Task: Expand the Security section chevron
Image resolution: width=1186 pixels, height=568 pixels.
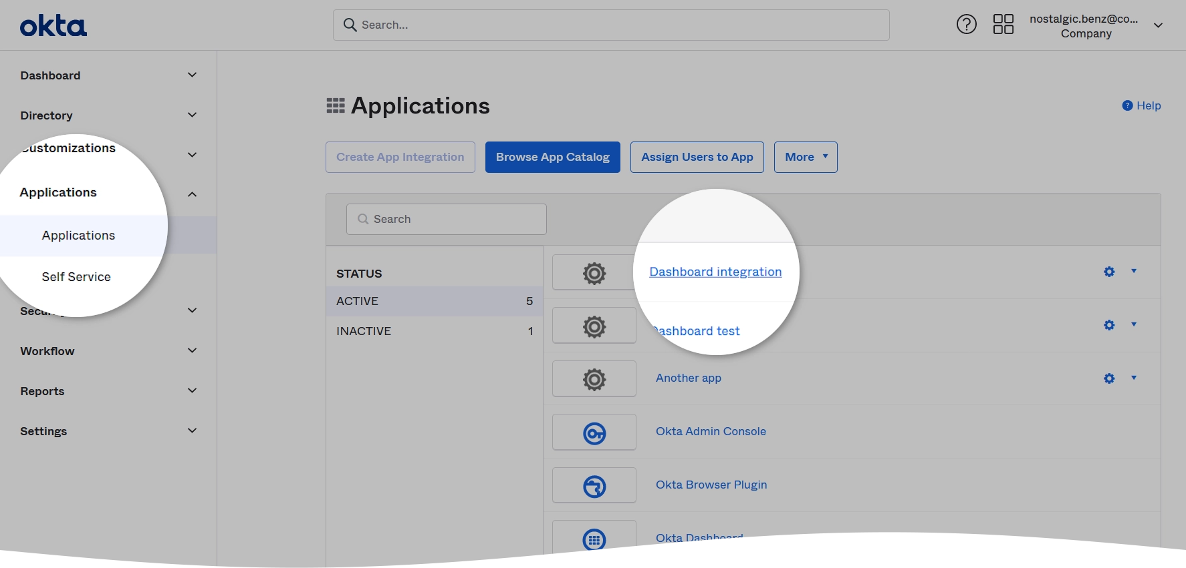Action: click(192, 310)
